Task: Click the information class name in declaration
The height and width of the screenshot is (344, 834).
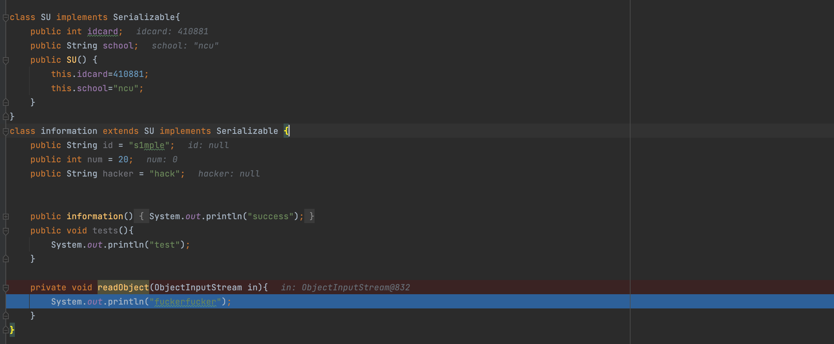Action: coord(69,131)
